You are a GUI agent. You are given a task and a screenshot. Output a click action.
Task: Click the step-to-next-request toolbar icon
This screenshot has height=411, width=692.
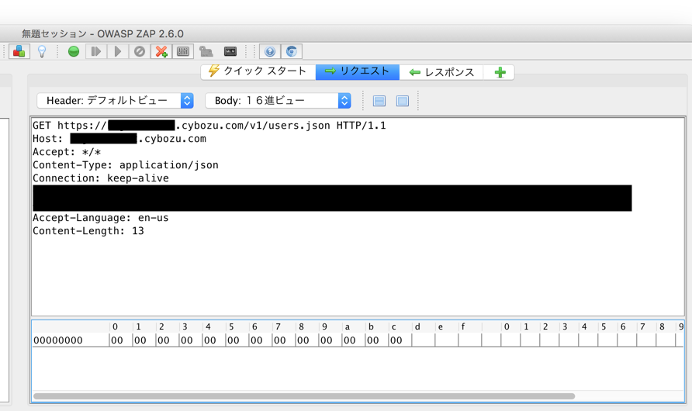click(95, 52)
